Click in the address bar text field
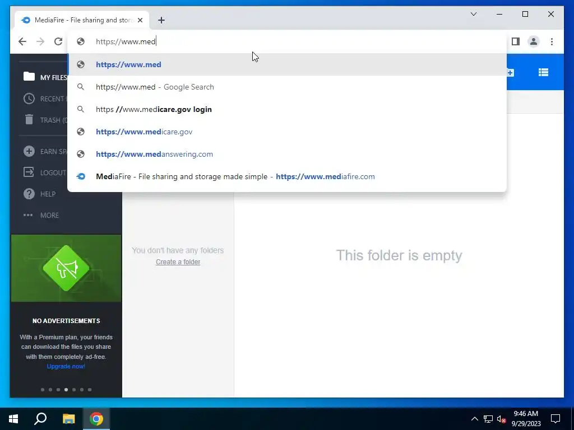 pos(287,41)
